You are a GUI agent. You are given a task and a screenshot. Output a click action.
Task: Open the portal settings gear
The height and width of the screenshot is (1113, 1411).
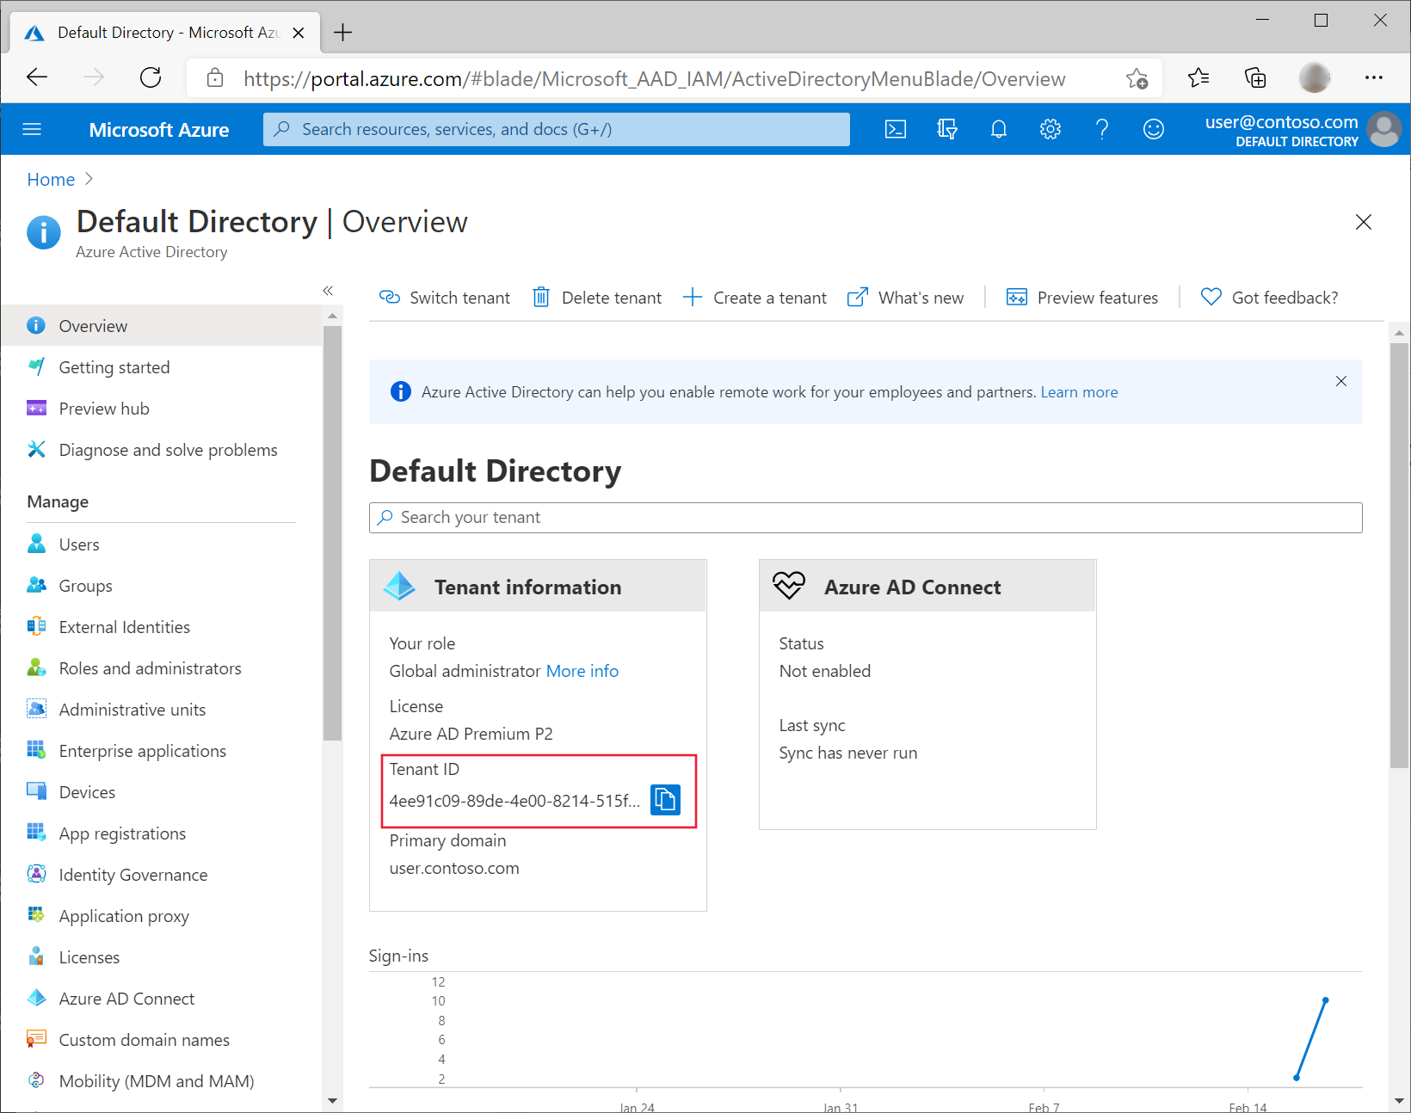pyautogui.click(x=1050, y=128)
